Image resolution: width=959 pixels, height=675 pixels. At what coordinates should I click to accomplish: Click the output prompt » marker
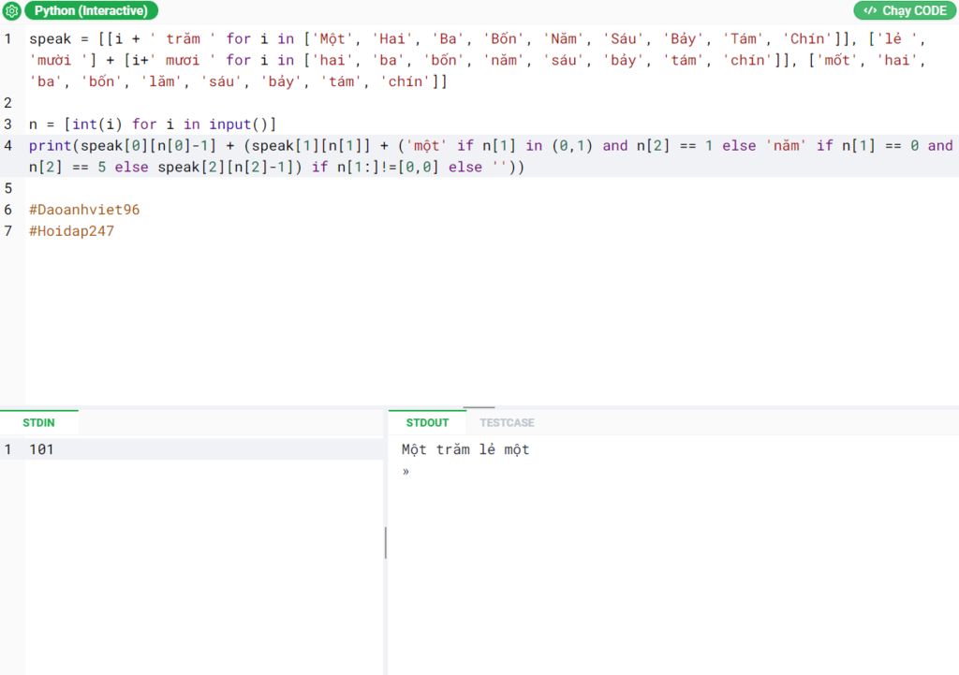click(406, 472)
